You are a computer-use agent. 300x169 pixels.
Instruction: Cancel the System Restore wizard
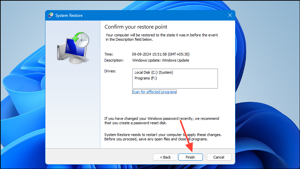(219, 157)
